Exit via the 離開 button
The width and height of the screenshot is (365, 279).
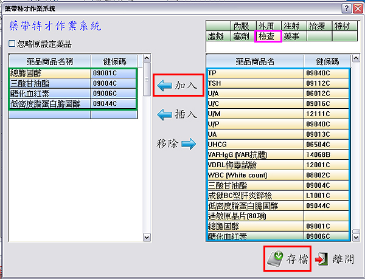coord(335,259)
